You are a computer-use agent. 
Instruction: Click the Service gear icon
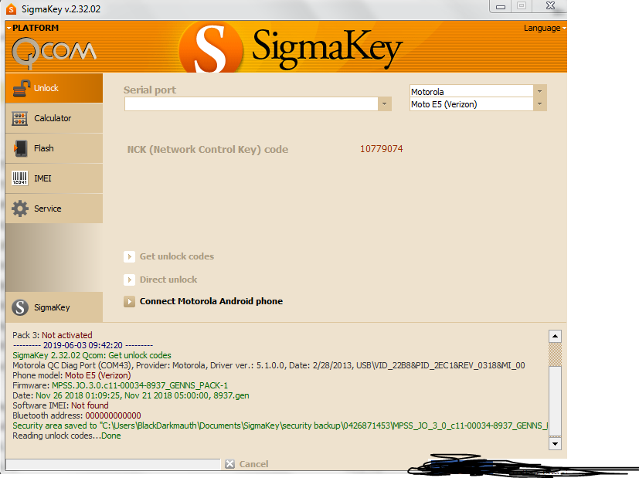coord(20,208)
